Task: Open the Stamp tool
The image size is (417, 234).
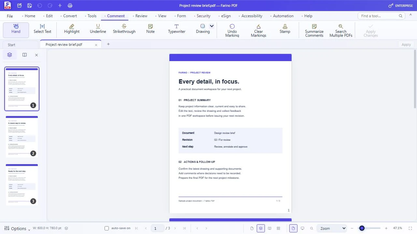Action: coord(285,29)
